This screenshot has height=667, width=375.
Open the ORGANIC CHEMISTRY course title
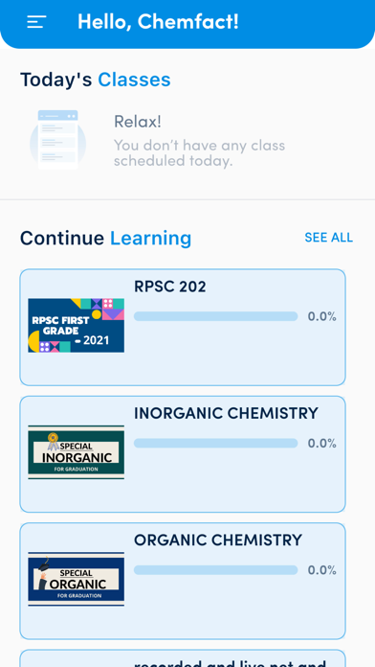tap(218, 540)
